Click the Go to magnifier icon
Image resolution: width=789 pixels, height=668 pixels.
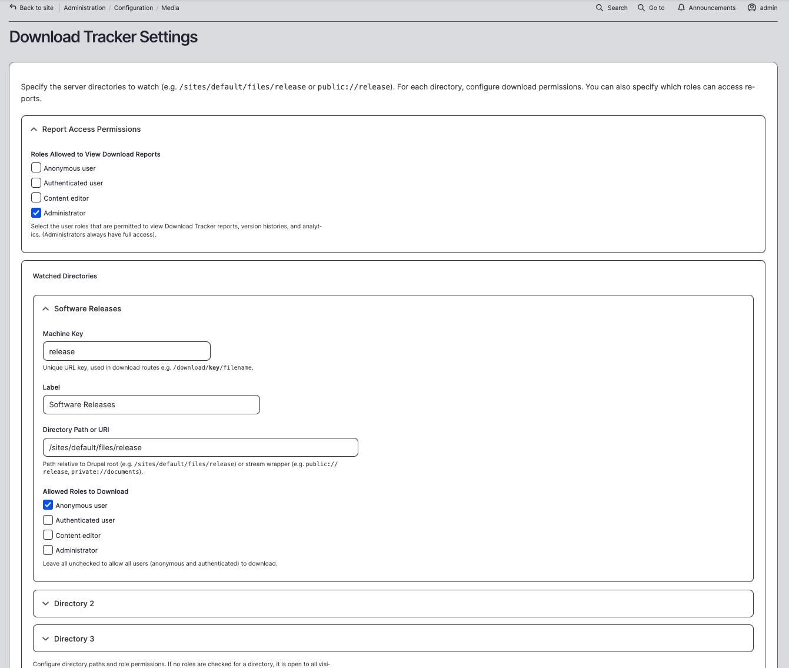coord(641,8)
